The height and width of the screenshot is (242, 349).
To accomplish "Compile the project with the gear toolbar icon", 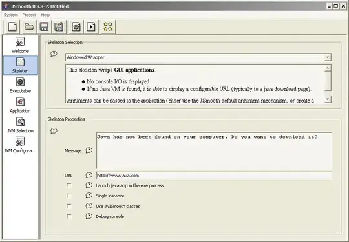I will (x=76, y=27).
